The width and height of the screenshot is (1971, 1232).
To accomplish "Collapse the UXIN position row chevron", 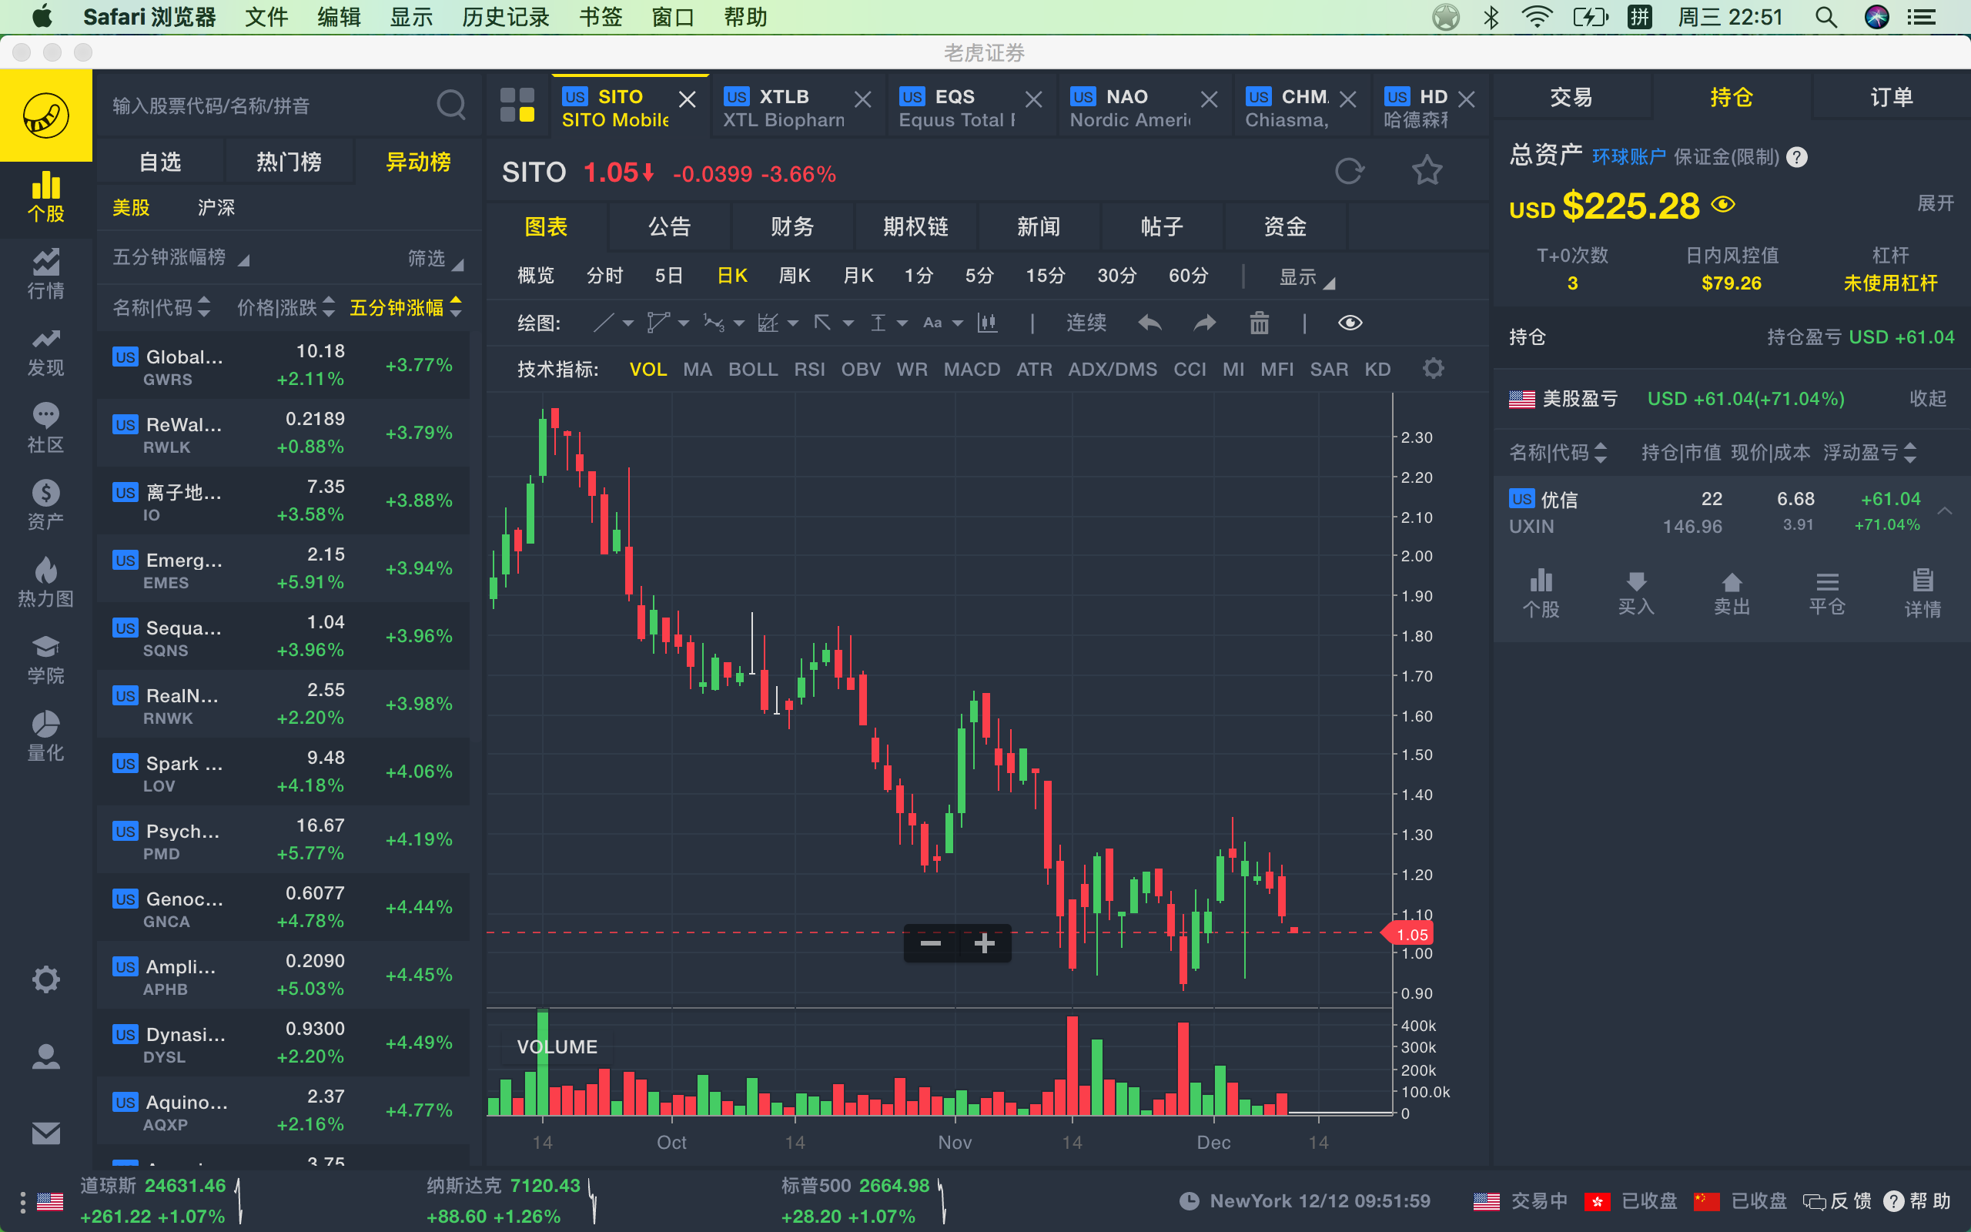I will pyautogui.click(x=1945, y=511).
